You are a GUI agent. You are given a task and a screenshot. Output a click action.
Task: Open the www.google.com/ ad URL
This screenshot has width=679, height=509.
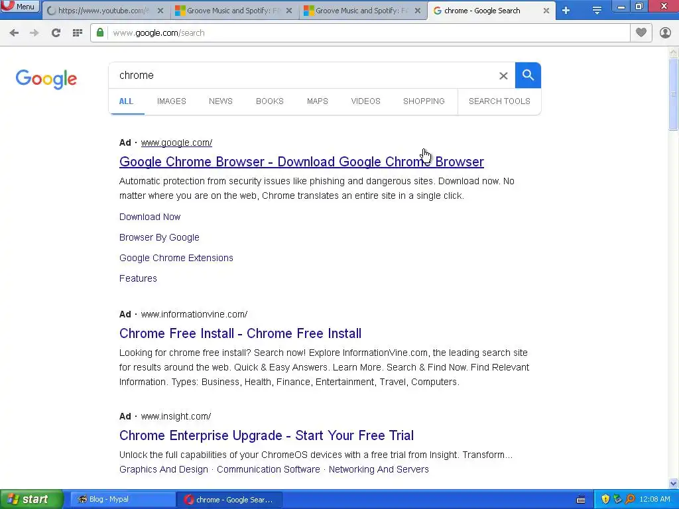coord(176,143)
